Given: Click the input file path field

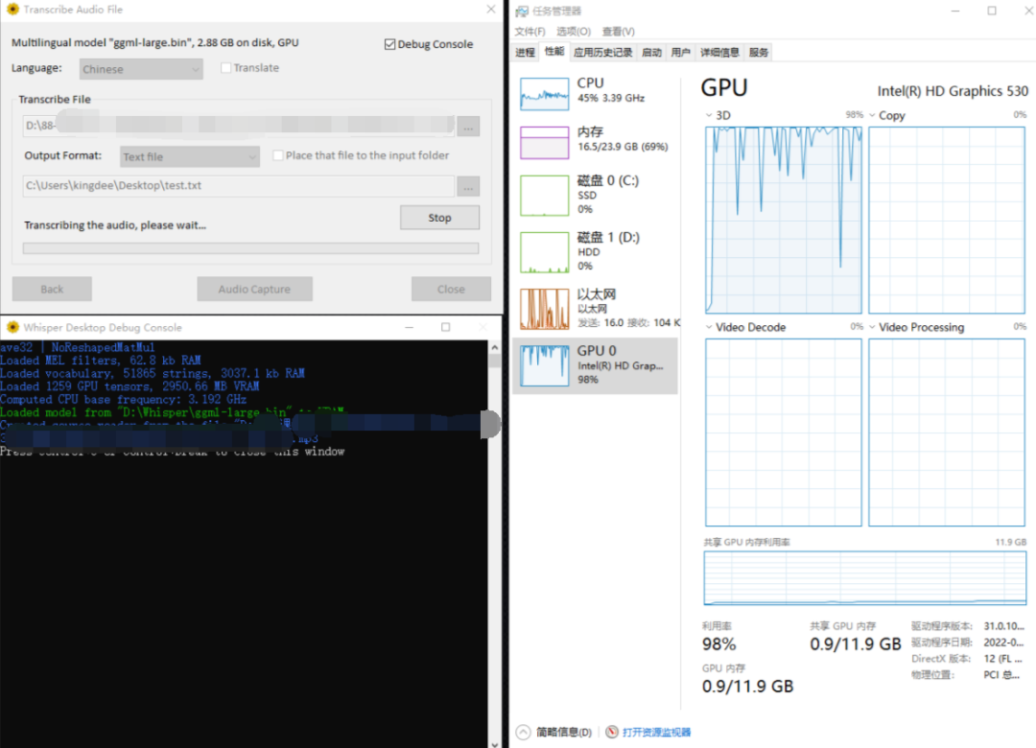Looking at the screenshot, I should tap(239, 126).
